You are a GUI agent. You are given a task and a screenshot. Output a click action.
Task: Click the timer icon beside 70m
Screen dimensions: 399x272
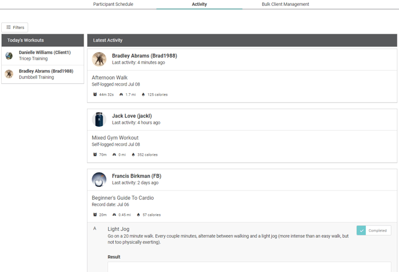(x=95, y=155)
